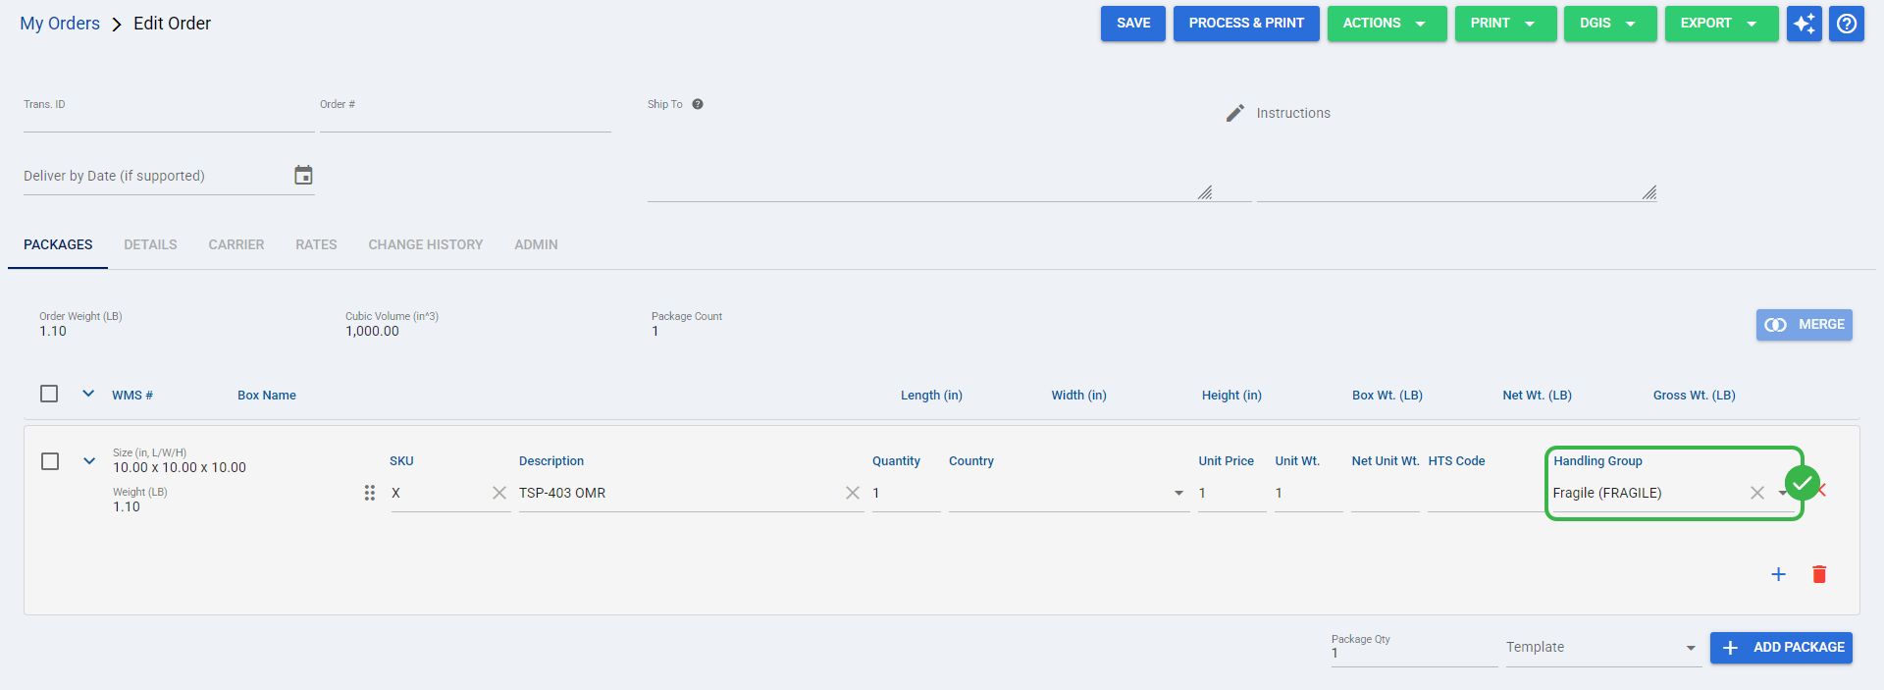Toggle the select-all packages checkbox
The image size is (1884, 690).
pyautogui.click(x=49, y=394)
